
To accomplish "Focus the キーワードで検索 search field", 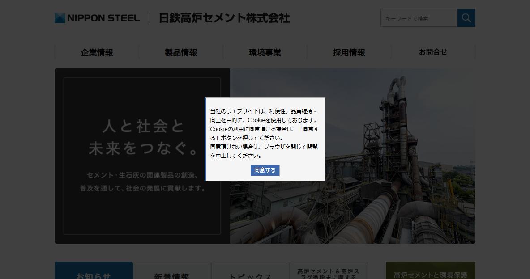I will pyautogui.click(x=419, y=18).
